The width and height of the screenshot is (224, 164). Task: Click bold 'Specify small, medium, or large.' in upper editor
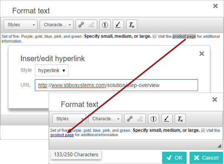point(118,36)
